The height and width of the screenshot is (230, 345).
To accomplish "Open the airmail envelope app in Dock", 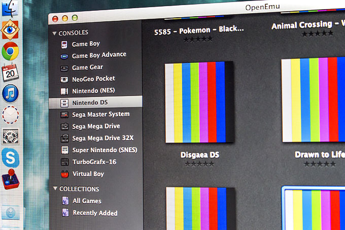I will [10, 115].
